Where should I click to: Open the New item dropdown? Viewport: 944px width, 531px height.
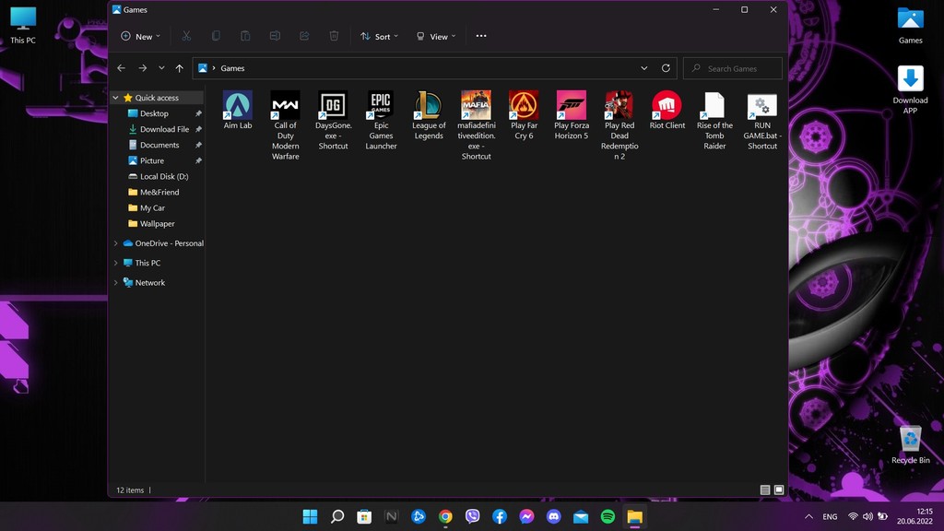coord(141,36)
